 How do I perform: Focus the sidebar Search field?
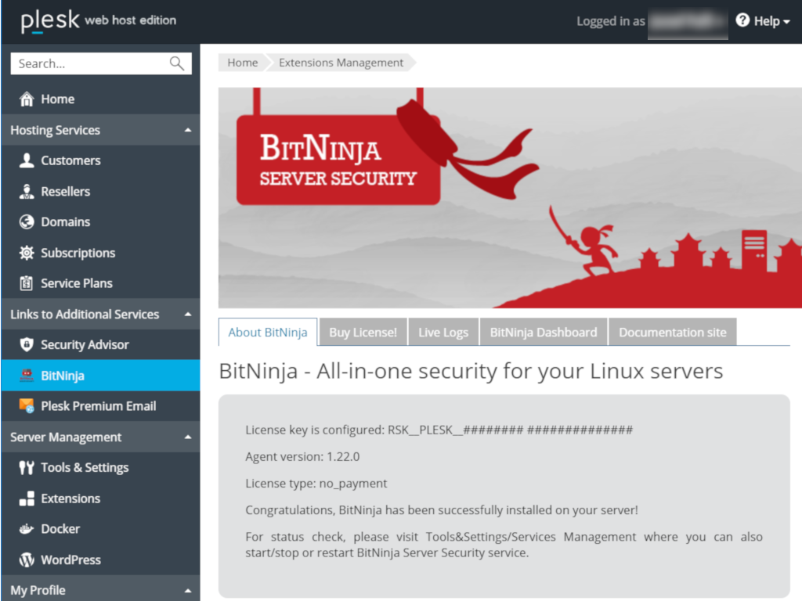(x=90, y=63)
